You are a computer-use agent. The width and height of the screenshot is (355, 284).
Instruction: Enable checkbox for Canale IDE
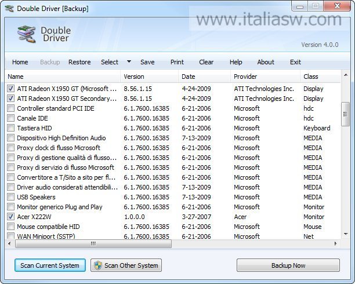(x=10, y=118)
